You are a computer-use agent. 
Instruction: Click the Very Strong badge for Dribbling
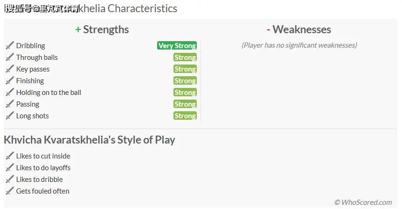tap(177, 45)
